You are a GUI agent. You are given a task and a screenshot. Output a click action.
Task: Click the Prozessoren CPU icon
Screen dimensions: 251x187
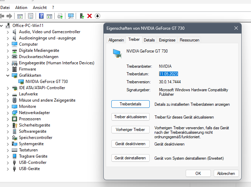click(x=15, y=119)
